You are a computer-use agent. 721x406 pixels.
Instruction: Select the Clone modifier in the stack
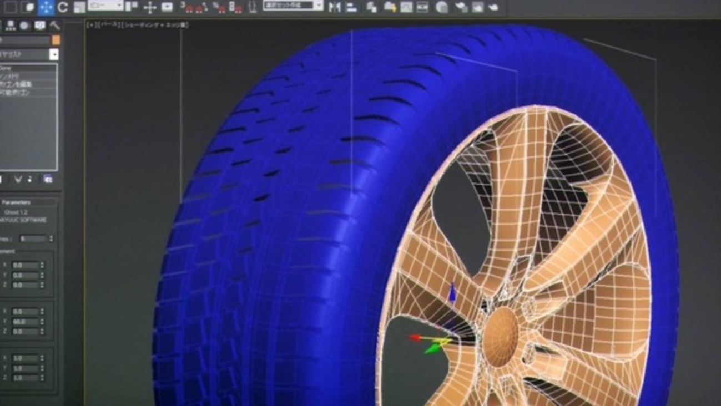click(x=28, y=68)
